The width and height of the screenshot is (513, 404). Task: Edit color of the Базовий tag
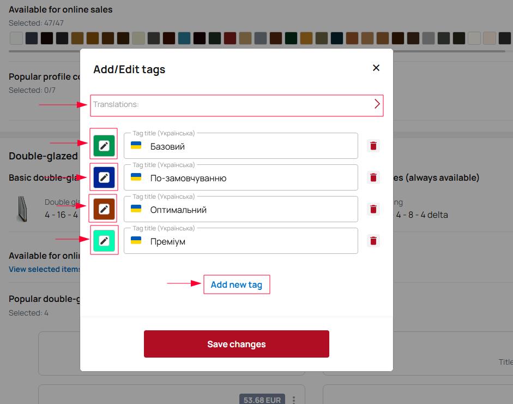pos(104,146)
